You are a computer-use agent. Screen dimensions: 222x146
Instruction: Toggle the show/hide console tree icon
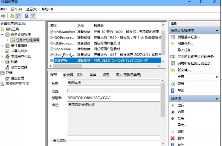(x=18, y=16)
